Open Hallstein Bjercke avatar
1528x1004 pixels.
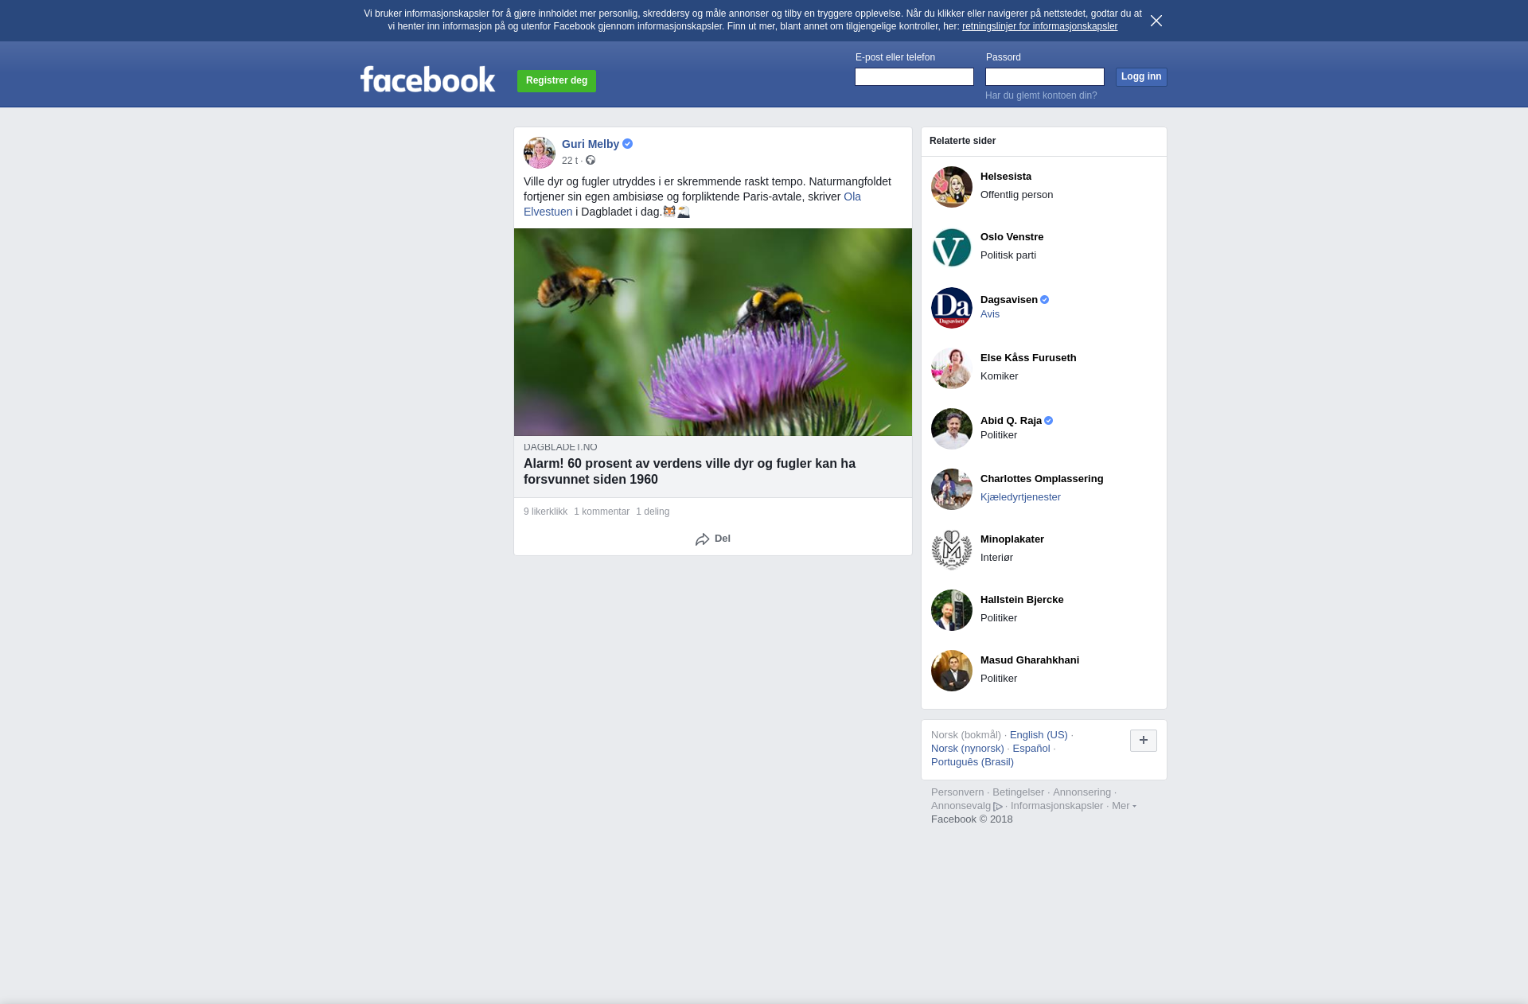[952, 610]
